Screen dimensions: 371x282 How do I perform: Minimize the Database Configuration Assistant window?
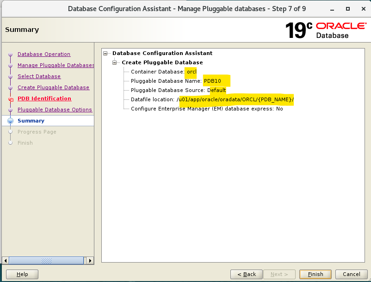332,9
